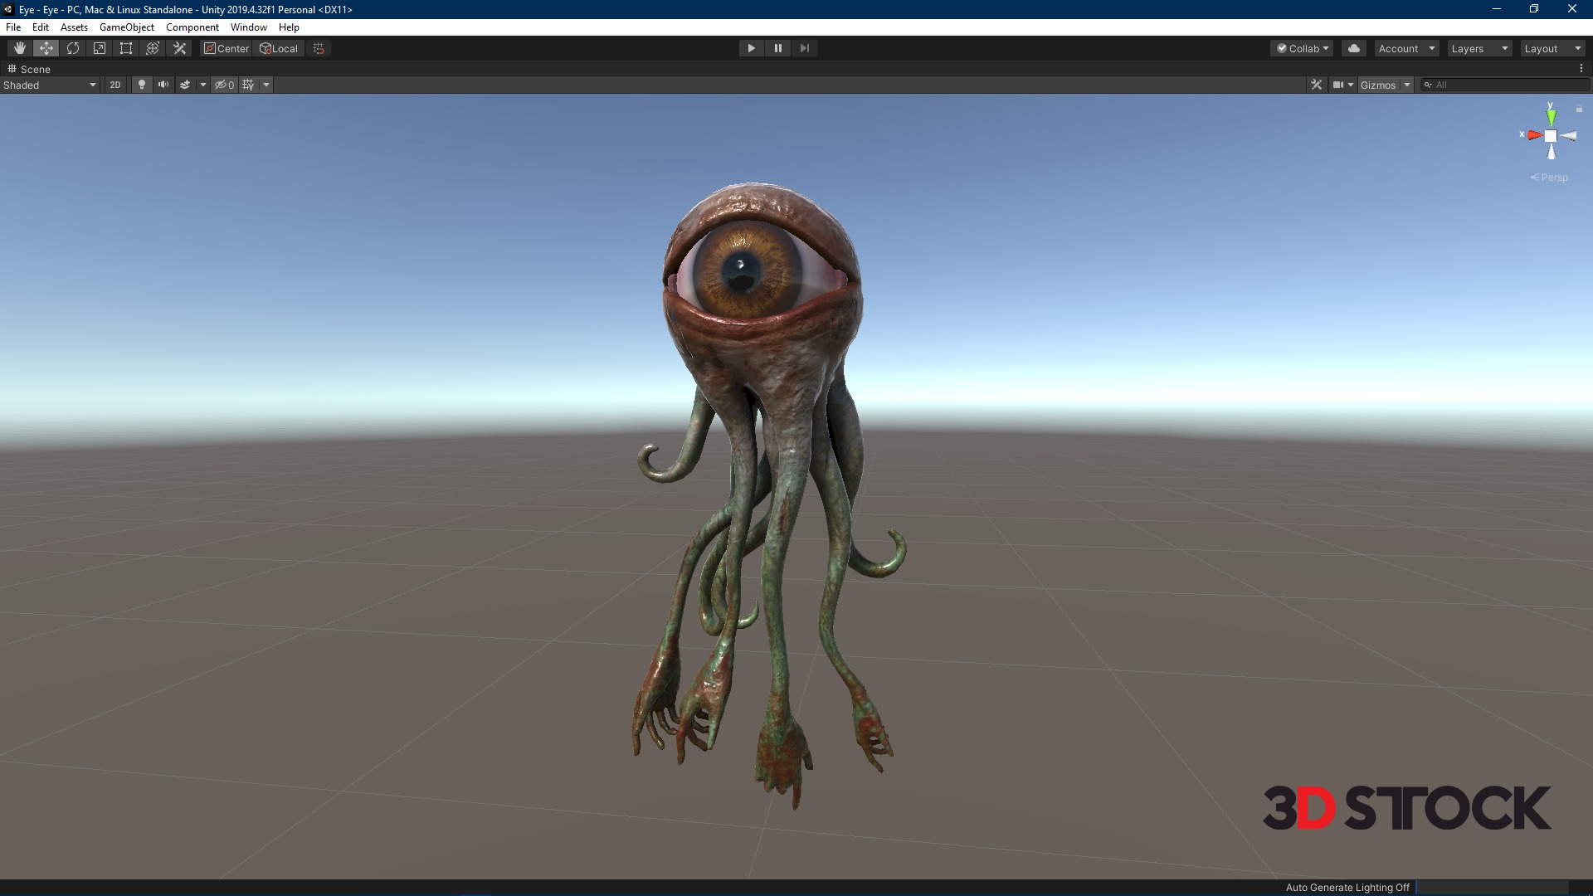Toggle scene audio speaker
The image size is (1593, 896).
pyautogui.click(x=163, y=85)
